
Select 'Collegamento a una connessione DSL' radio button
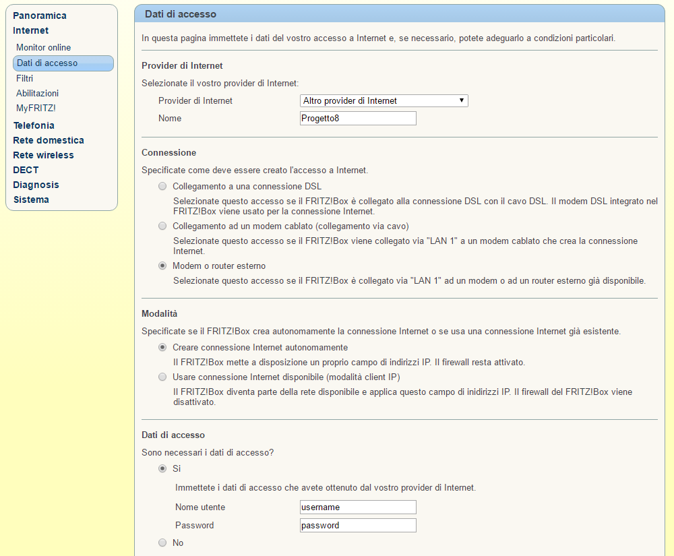click(162, 186)
